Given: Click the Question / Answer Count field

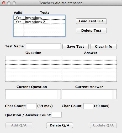Looking at the screenshot, I should (x=57, y=115).
